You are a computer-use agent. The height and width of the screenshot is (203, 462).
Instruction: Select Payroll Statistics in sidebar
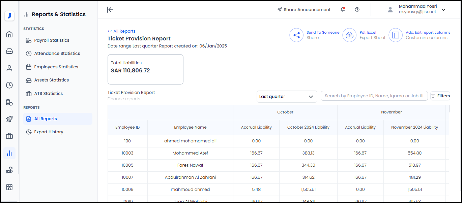(x=52, y=40)
